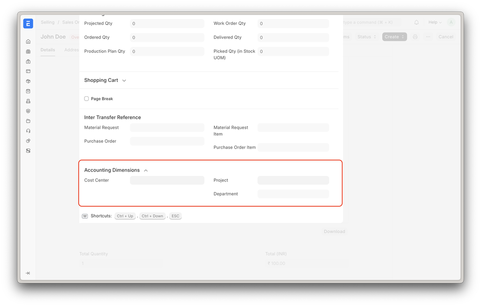
Task: Collapse the Accounting Dimensions section
Action: tap(146, 171)
